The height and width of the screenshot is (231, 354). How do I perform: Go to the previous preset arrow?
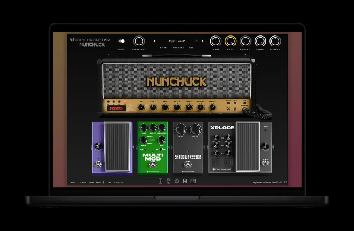point(154,41)
